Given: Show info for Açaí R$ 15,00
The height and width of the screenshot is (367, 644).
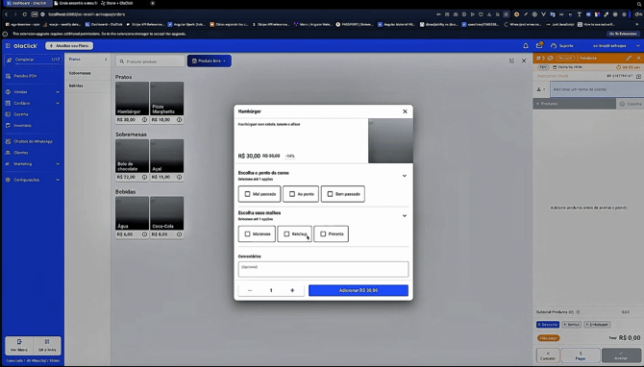Looking at the screenshot, I should tap(180, 178).
